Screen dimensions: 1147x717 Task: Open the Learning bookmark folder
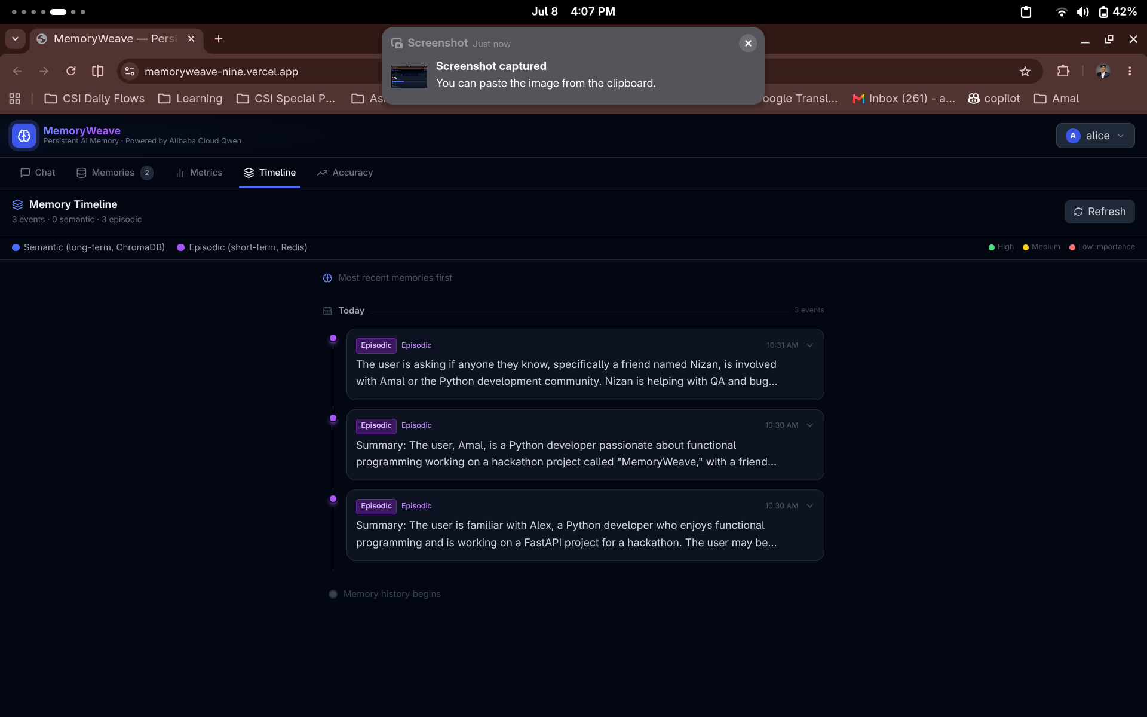(x=190, y=99)
